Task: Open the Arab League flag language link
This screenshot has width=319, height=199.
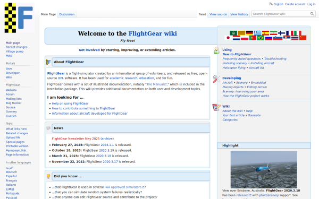Action: (x=233, y=33)
